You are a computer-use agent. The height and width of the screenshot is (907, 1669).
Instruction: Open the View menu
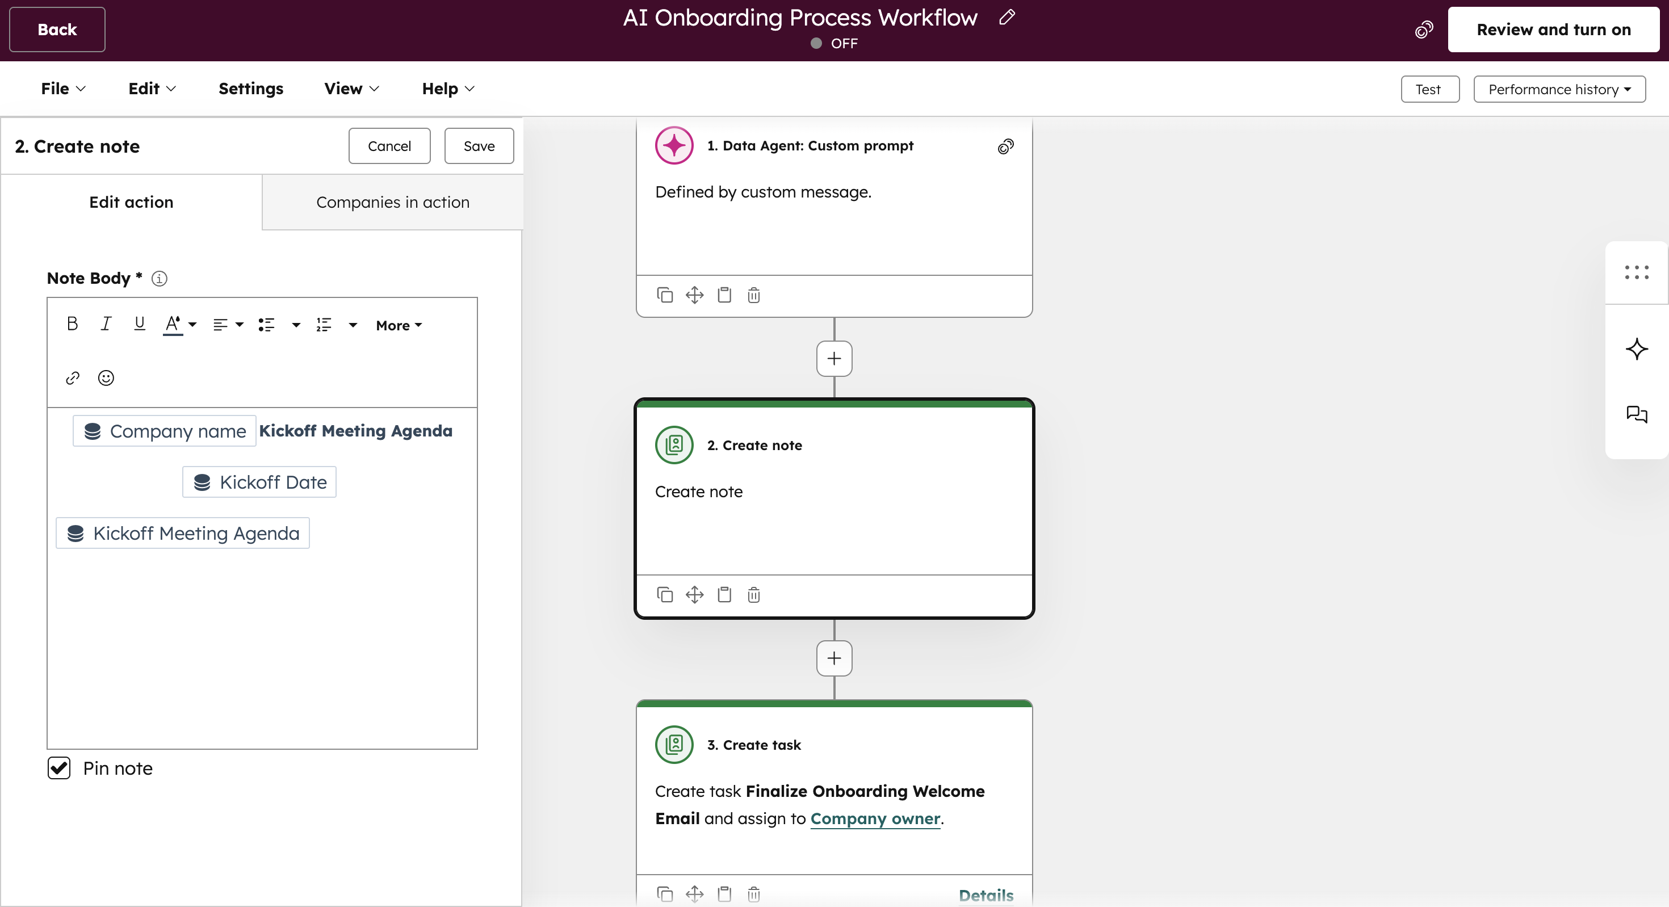point(350,88)
